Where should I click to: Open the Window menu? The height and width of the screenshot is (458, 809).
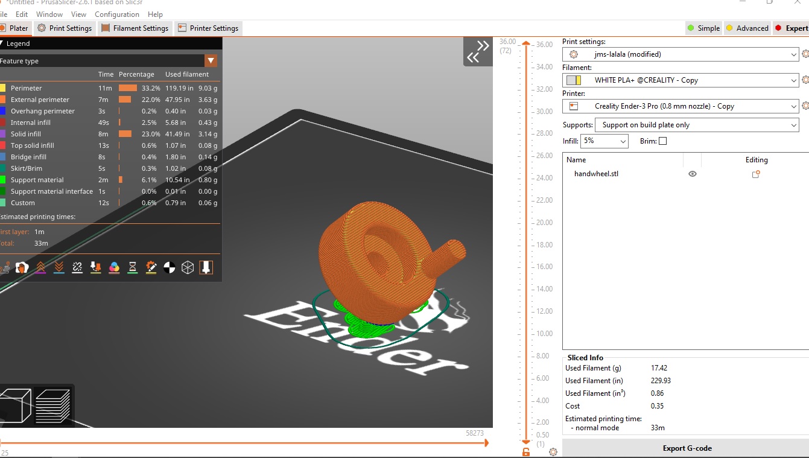coord(49,14)
